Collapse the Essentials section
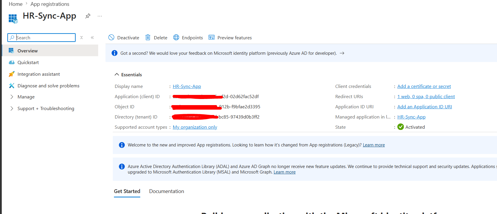497x214 pixels. pyautogui.click(x=117, y=75)
